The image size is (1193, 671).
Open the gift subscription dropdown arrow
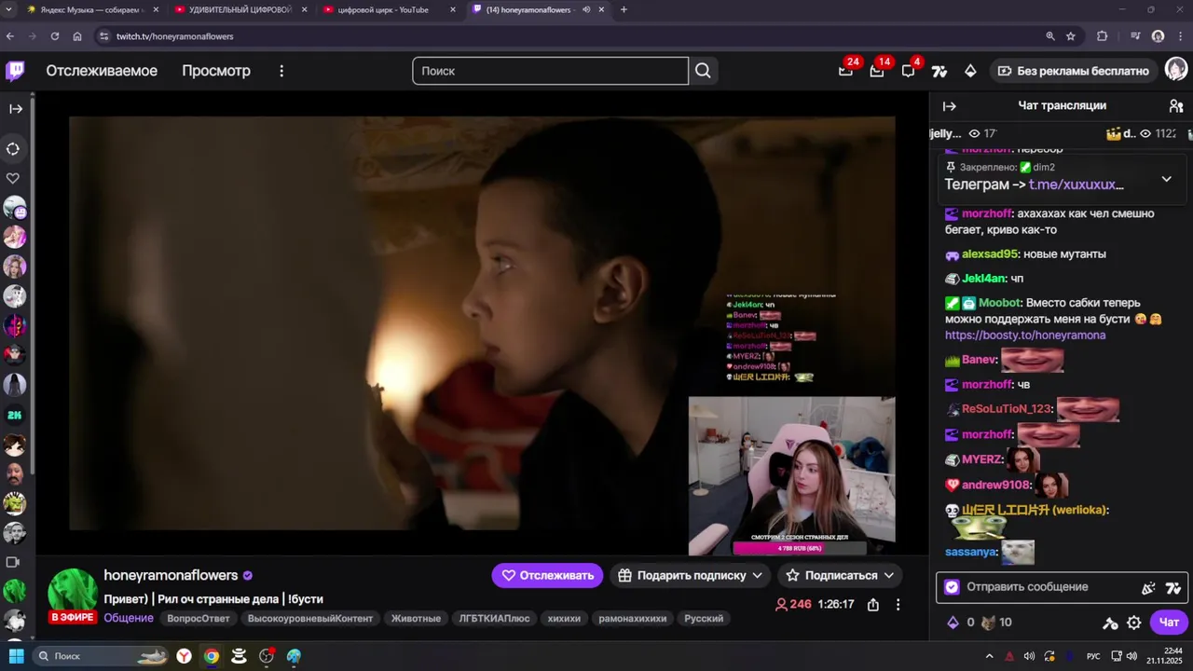pos(757,576)
